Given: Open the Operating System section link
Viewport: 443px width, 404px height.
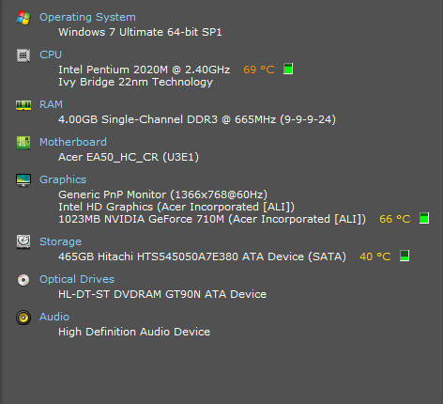Looking at the screenshot, I should click(87, 17).
